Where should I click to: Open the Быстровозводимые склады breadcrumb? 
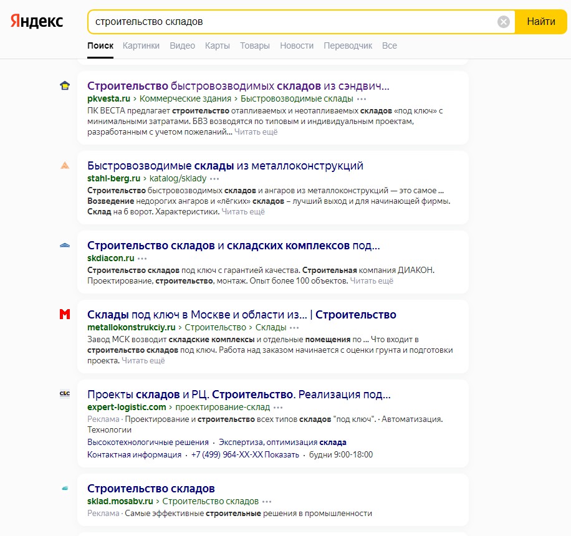[x=297, y=98]
